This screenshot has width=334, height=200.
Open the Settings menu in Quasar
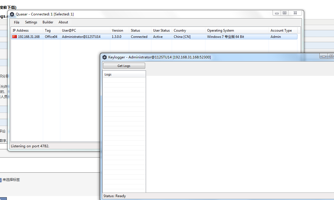(31, 22)
